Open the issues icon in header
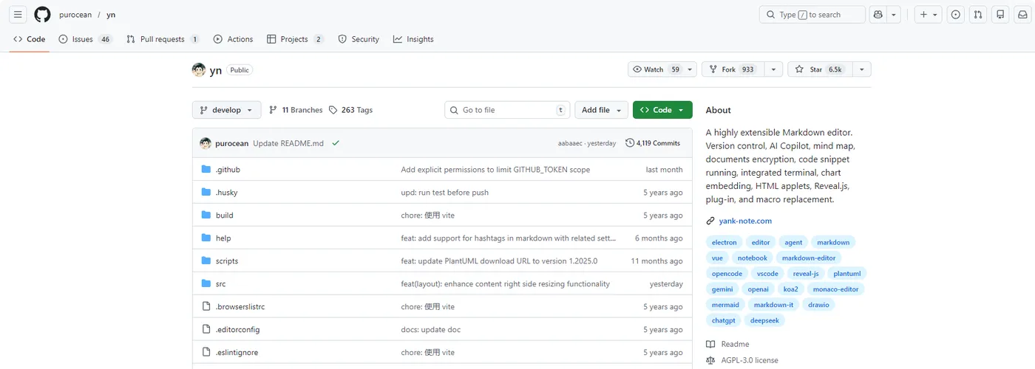The height and width of the screenshot is (369, 1035). click(956, 15)
